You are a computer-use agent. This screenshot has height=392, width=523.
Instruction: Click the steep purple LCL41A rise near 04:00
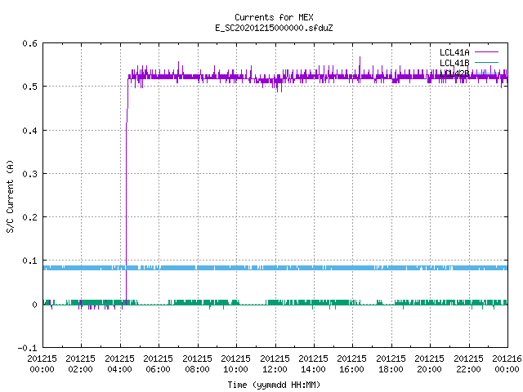point(127,190)
